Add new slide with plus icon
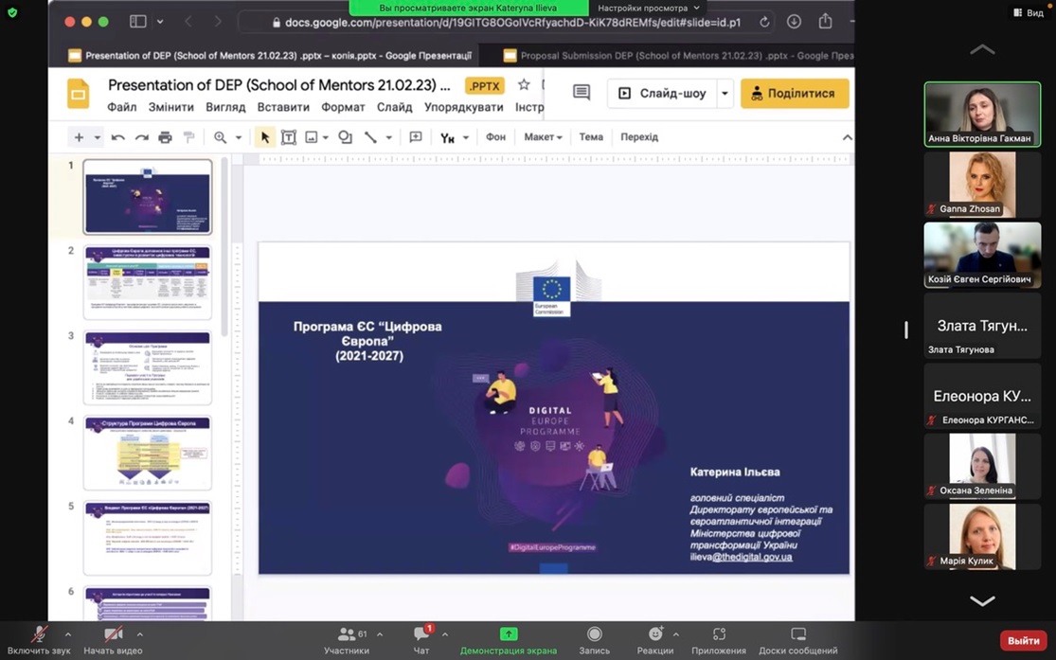Viewport: 1056px width, 660px height. pyautogui.click(x=79, y=137)
